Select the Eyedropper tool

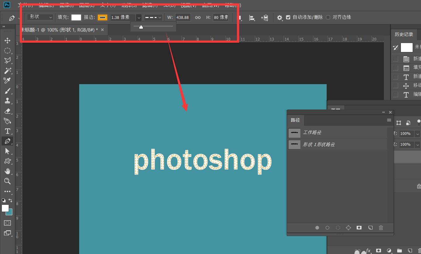pos(7,81)
